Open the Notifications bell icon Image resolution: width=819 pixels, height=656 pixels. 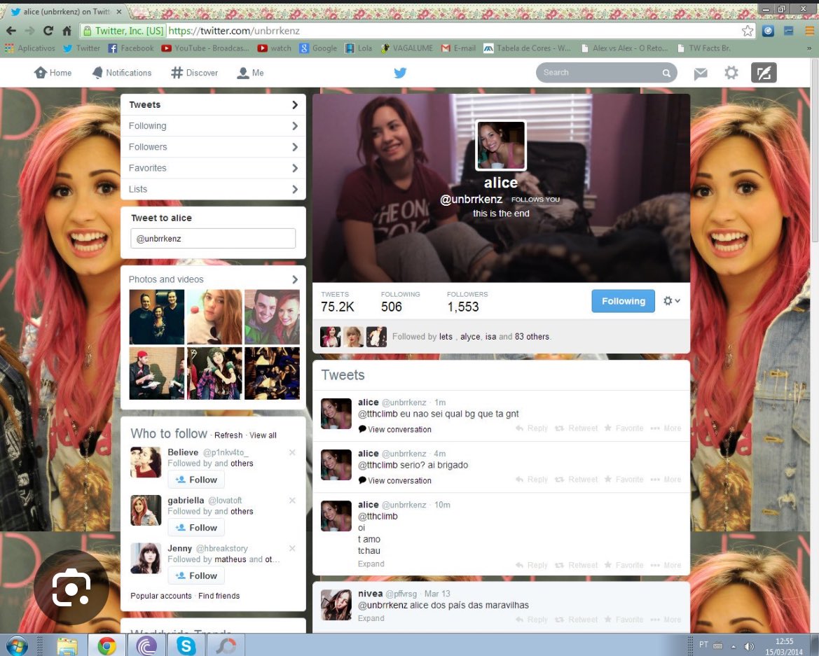click(97, 72)
